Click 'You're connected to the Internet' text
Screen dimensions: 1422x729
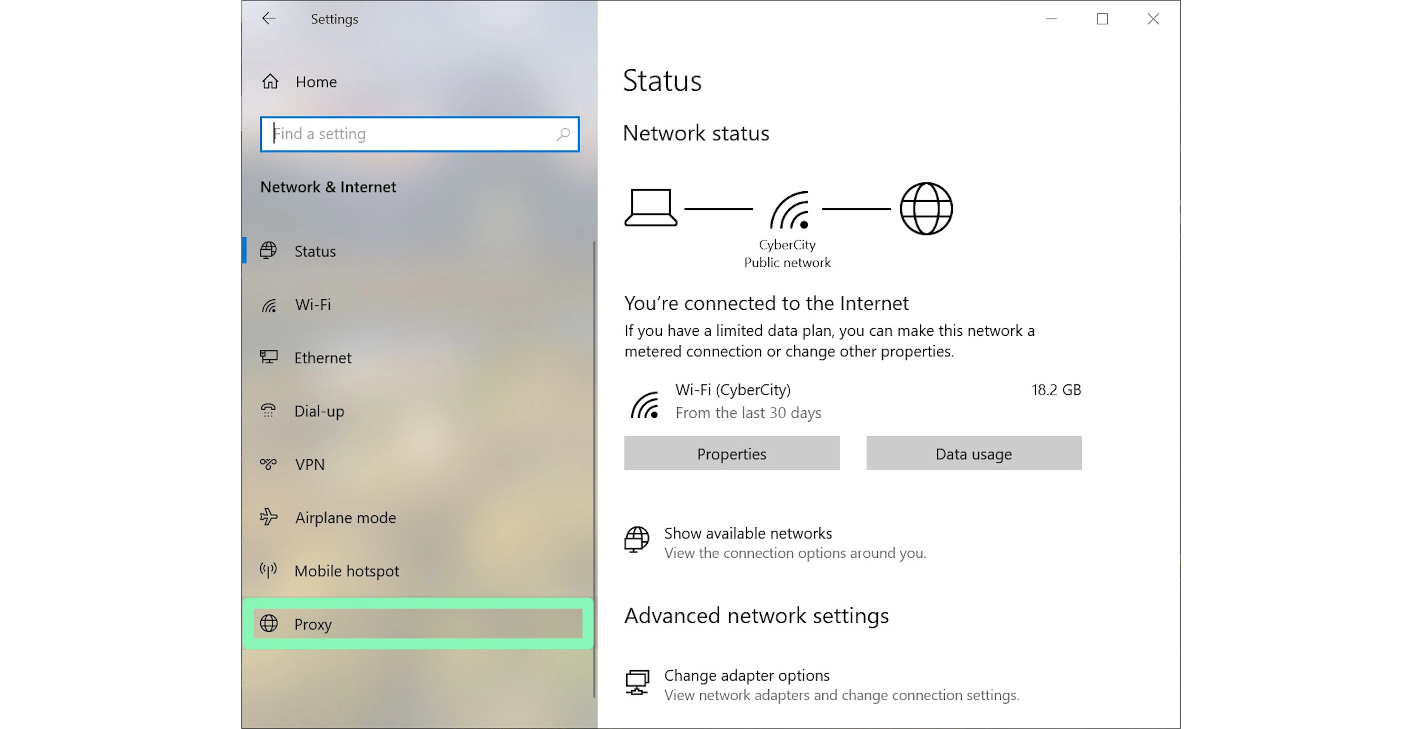tap(766, 303)
